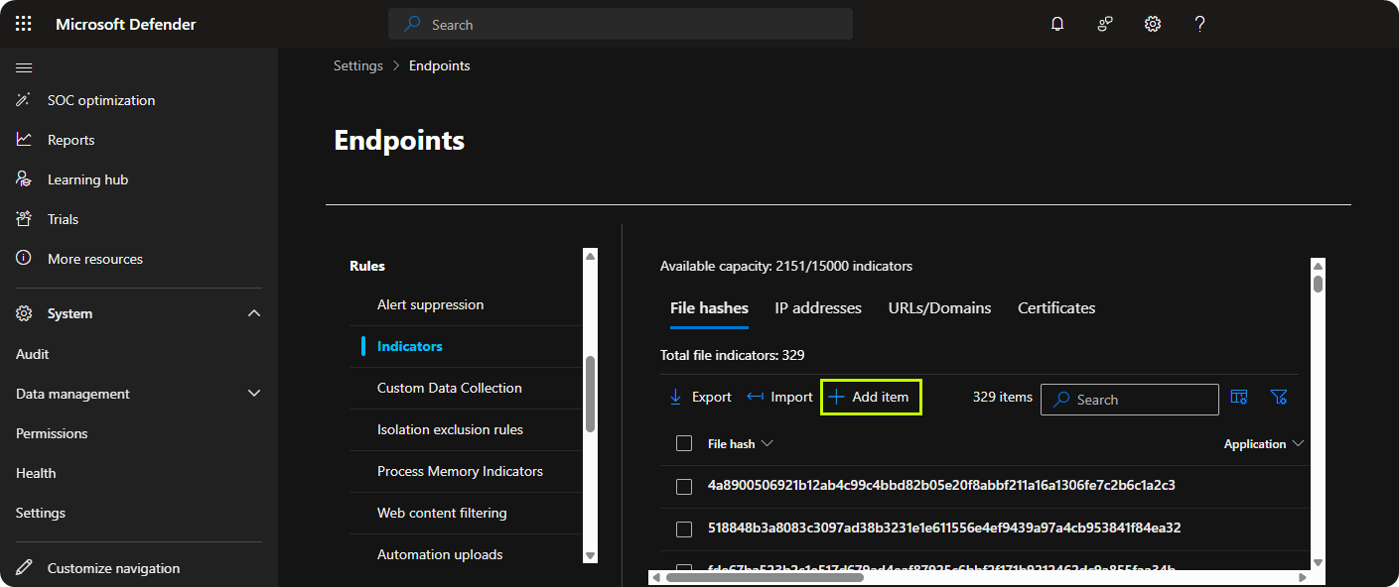1399x587 pixels.
Task: Open the customize columns icon
Action: point(1239,397)
